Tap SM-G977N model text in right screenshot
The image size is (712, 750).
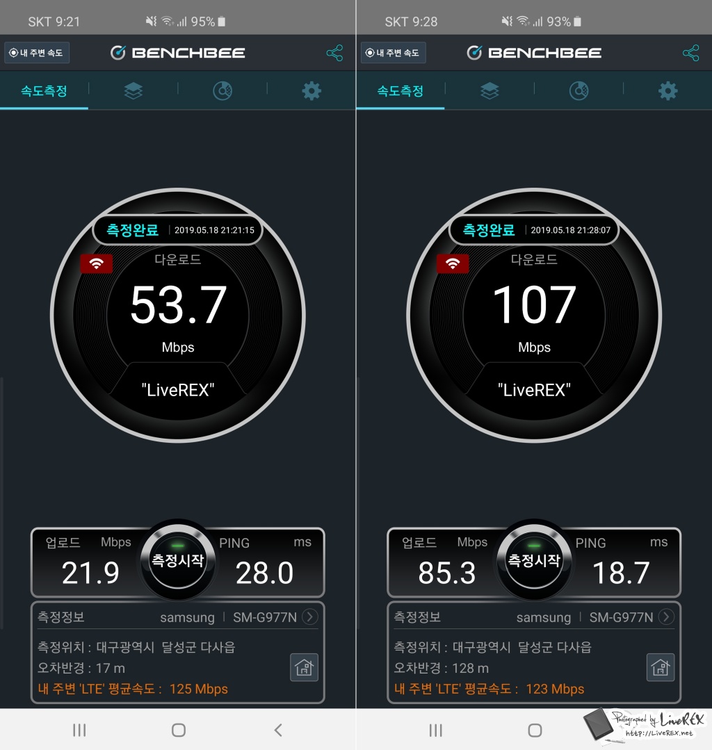pyautogui.click(x=622, y=617)
